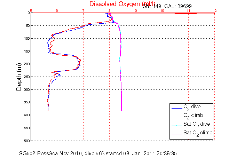Screen dimensions: 237x158
Task: Click the x-axis tick label '11'
Action: point(188,10)
